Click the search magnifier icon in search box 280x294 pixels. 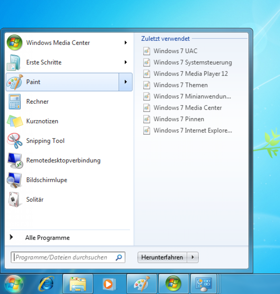pyautogui.click(x=119, y=258)
